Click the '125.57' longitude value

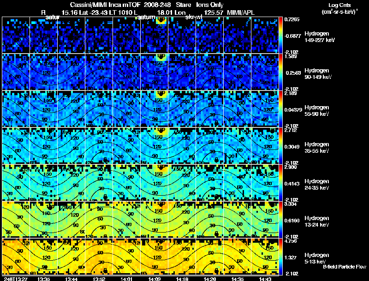click(213, 12)
